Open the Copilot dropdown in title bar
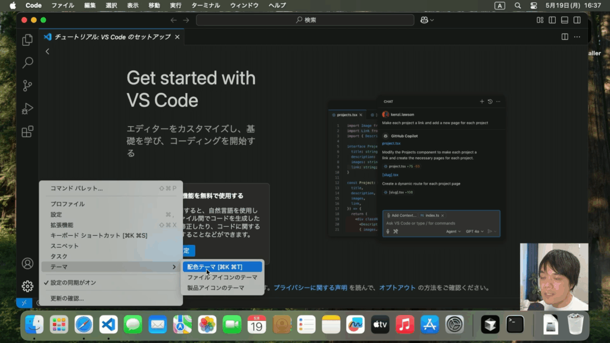Image resolution: width=610 pixels, height=343 pixels. tap(427, 20)
